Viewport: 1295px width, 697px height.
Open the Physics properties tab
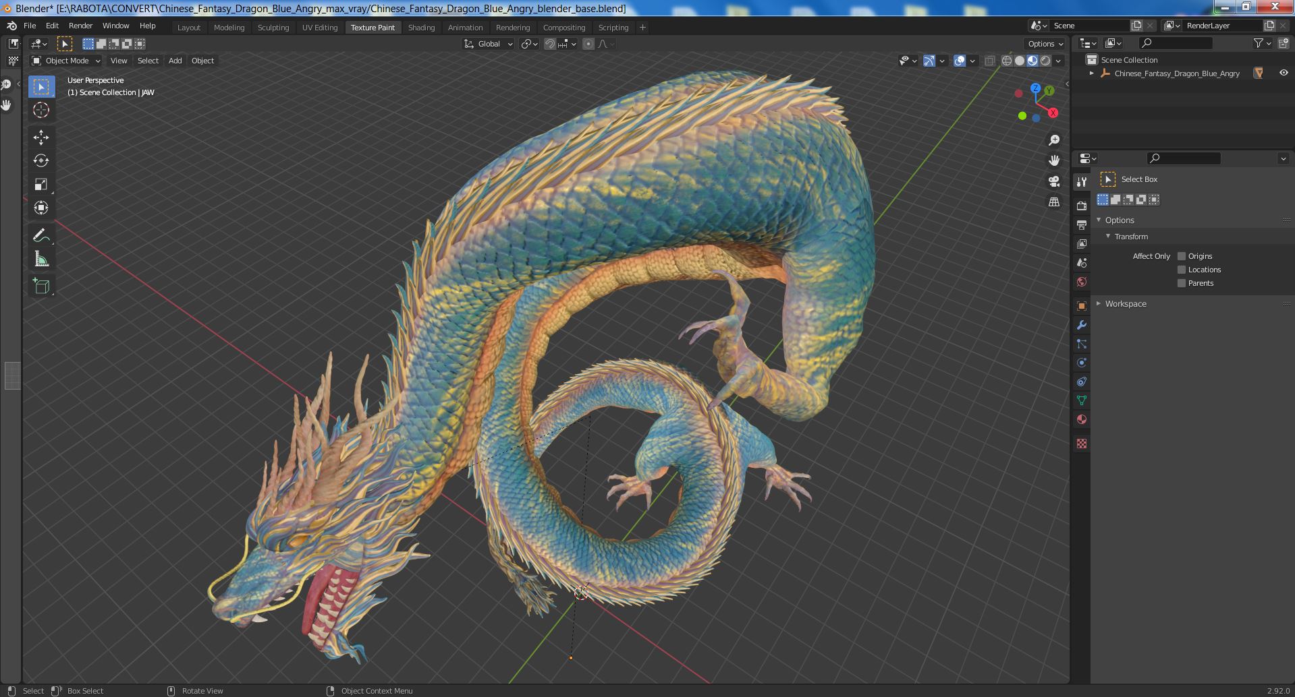(x=1082, y=363)
